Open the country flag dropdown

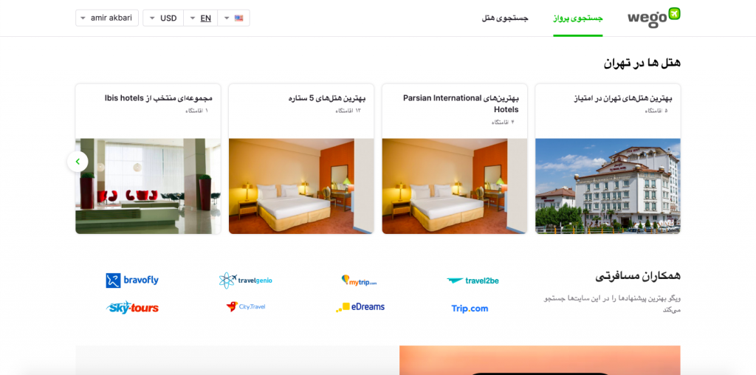tap(234, 18)
